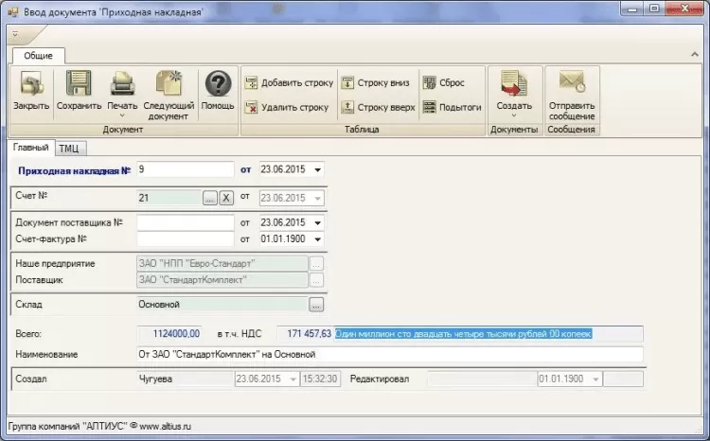Go to Следующий документ

169,83
